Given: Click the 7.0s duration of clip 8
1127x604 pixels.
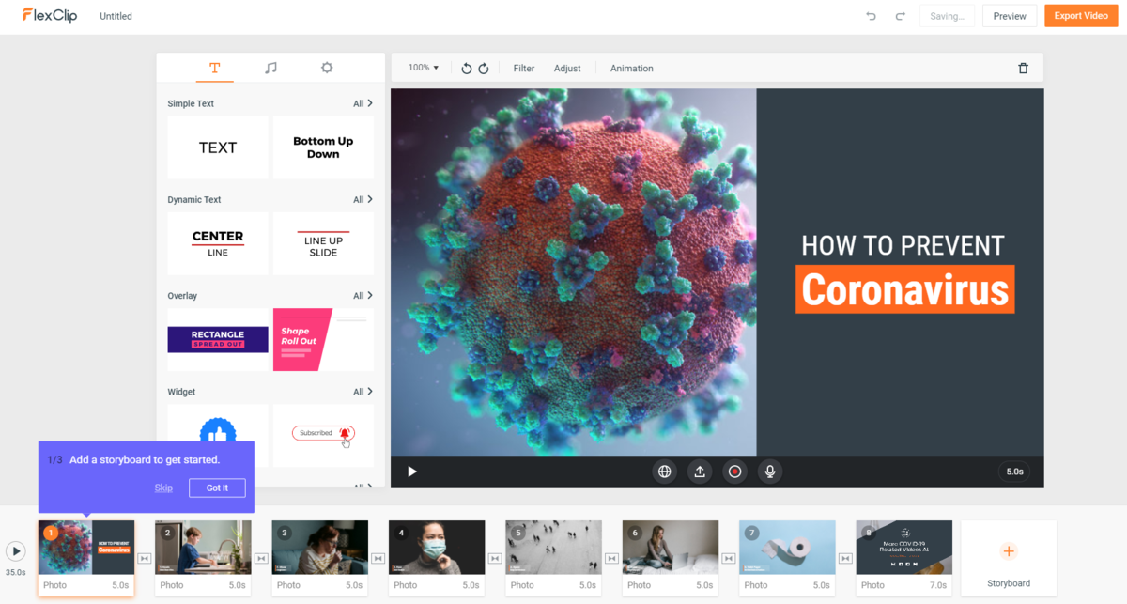Looking at the screenshot, I should coord(938,585).
